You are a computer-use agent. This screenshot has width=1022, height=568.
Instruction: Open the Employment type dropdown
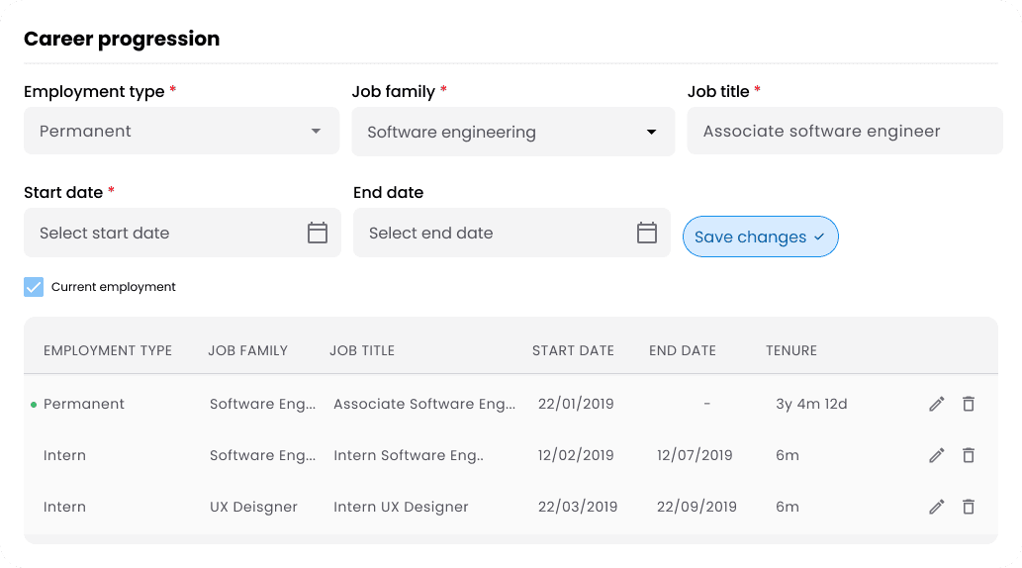(x=182, y=131)
